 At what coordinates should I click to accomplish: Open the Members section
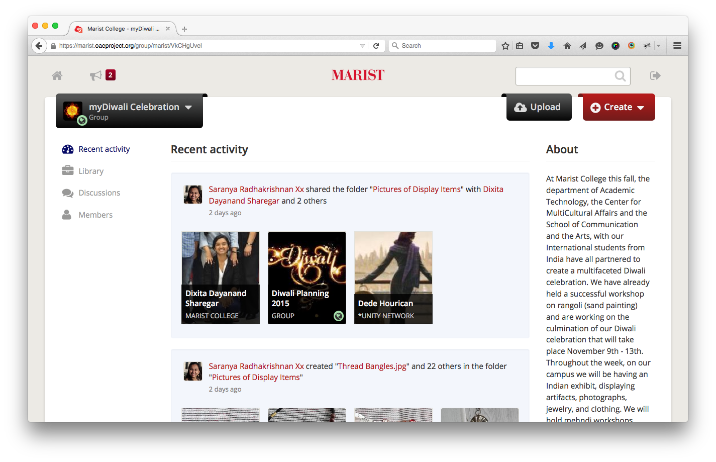pyautogui.click(x=95, y=215)
